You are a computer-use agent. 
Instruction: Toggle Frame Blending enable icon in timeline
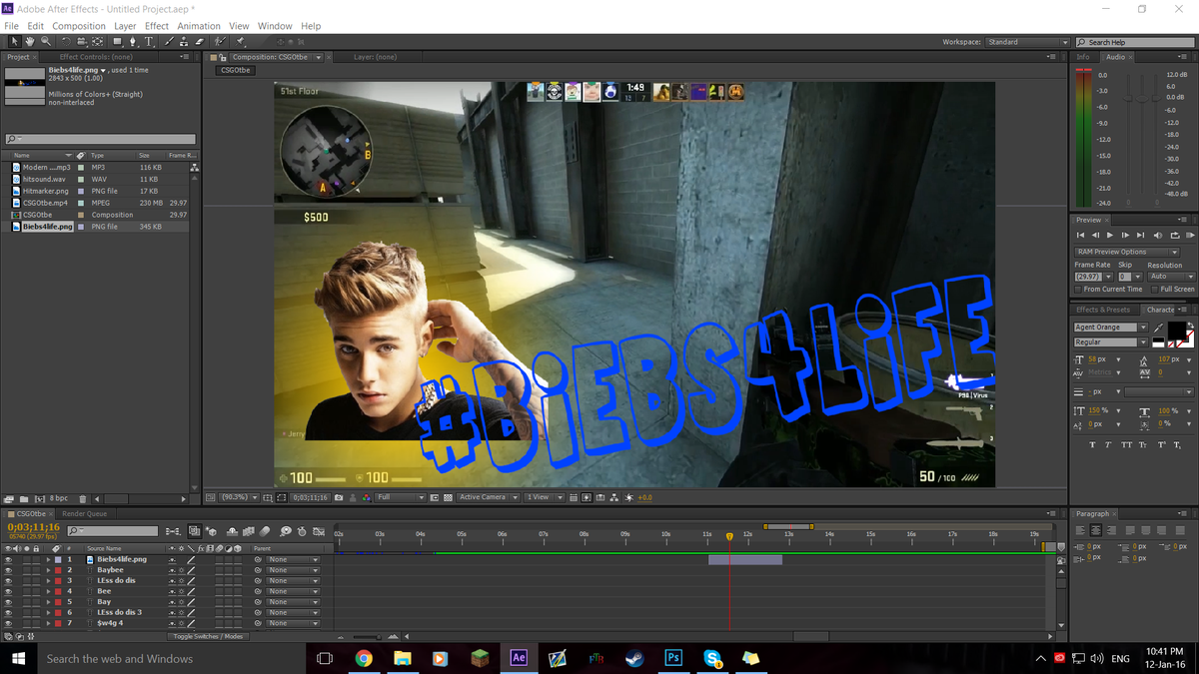[x=250, y=531]
